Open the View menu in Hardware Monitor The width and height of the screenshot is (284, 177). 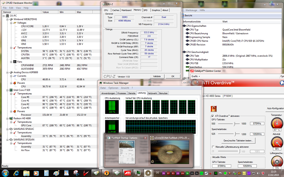tap(18, 8)
